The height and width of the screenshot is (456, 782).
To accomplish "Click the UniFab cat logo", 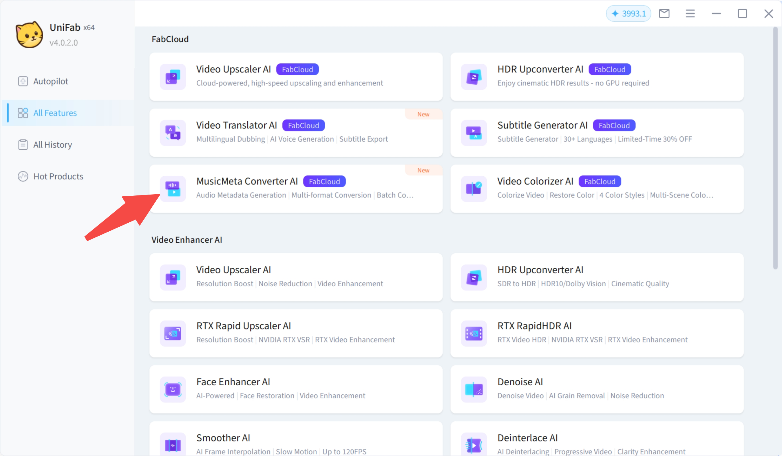I will [29, 35].
